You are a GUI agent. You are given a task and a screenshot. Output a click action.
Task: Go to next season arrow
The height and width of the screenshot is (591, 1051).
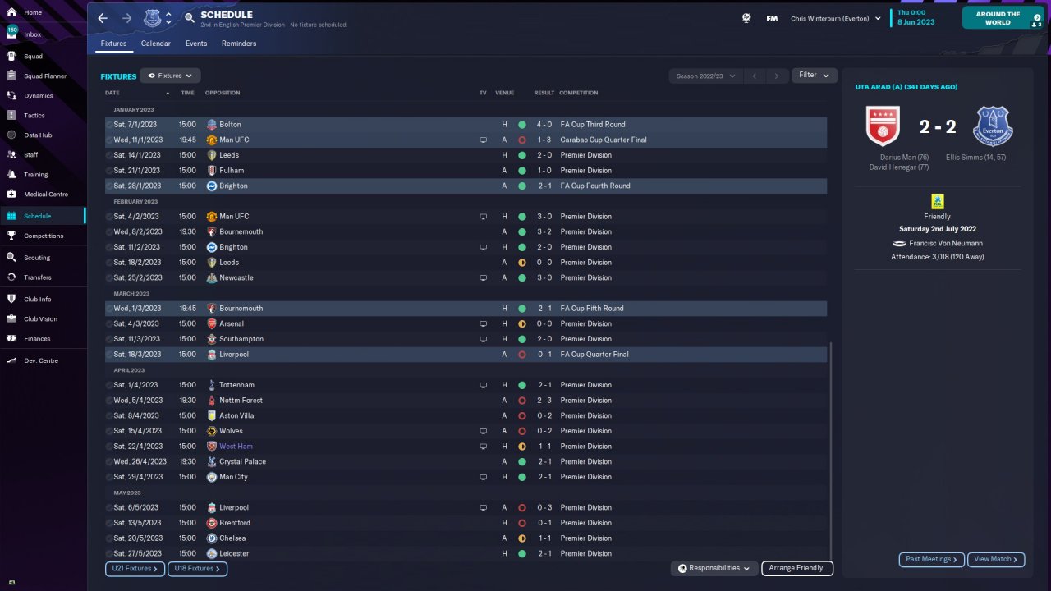(777, 76)
